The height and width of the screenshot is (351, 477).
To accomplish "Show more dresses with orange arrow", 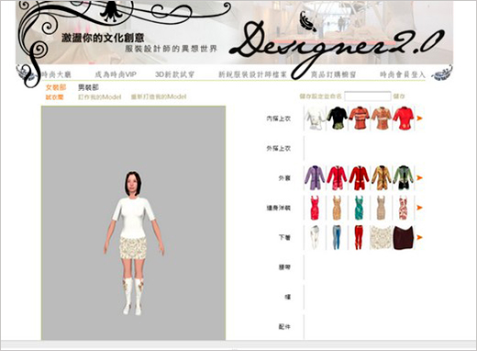I will [x=419, y=208].
